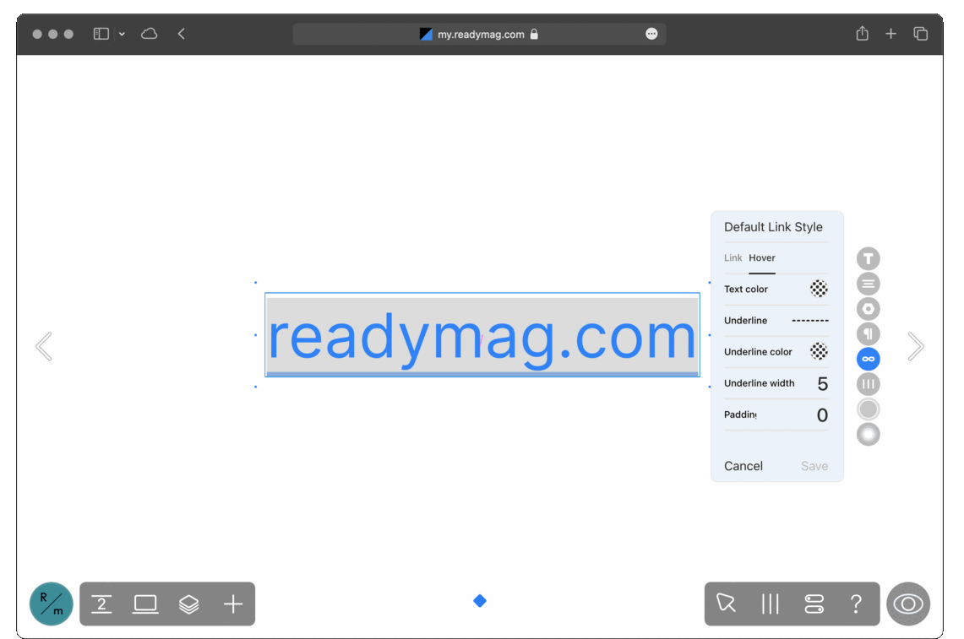Open the gradient circle shadow control

click(x=868, y=435)
